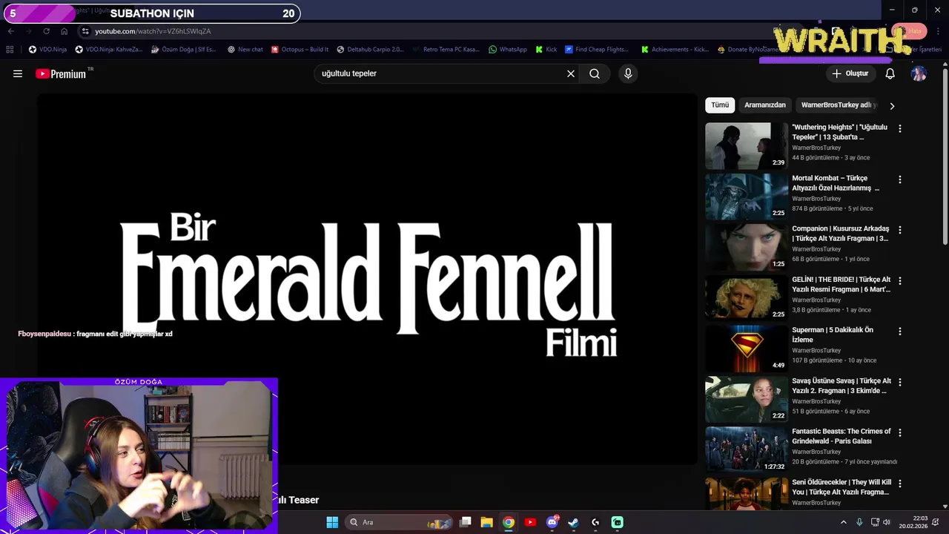Open the Oluştur create button
Screen dimensions: 949x534
click(x=850, y=73)
